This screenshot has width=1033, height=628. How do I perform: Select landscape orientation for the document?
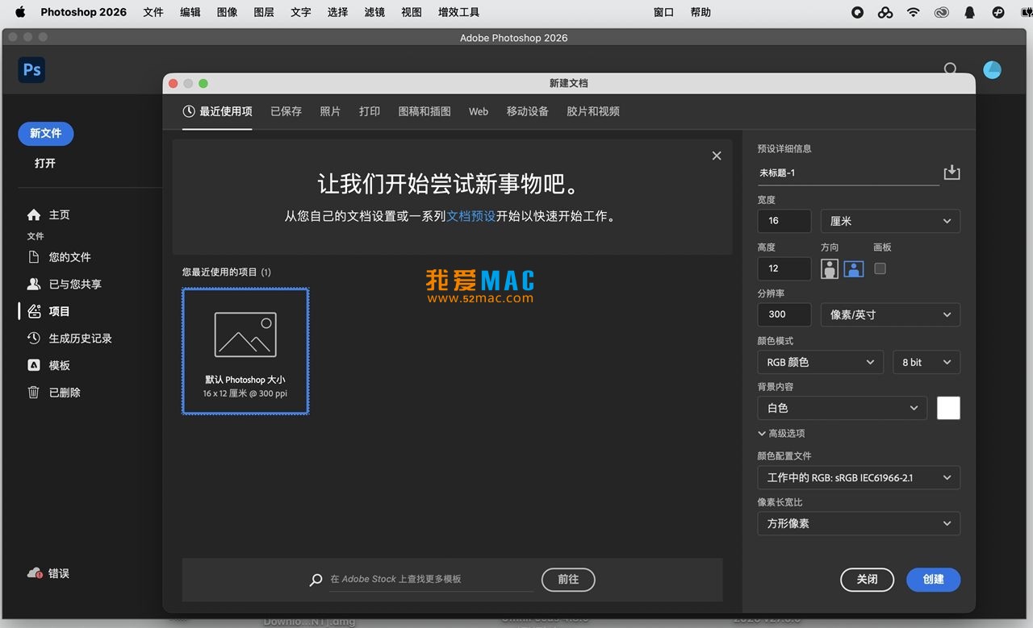(853, 268)
